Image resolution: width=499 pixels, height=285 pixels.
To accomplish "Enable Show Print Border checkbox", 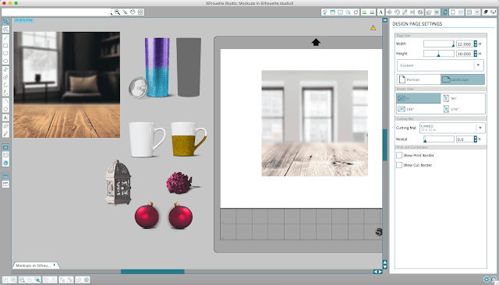I will (x=399, y=156).
